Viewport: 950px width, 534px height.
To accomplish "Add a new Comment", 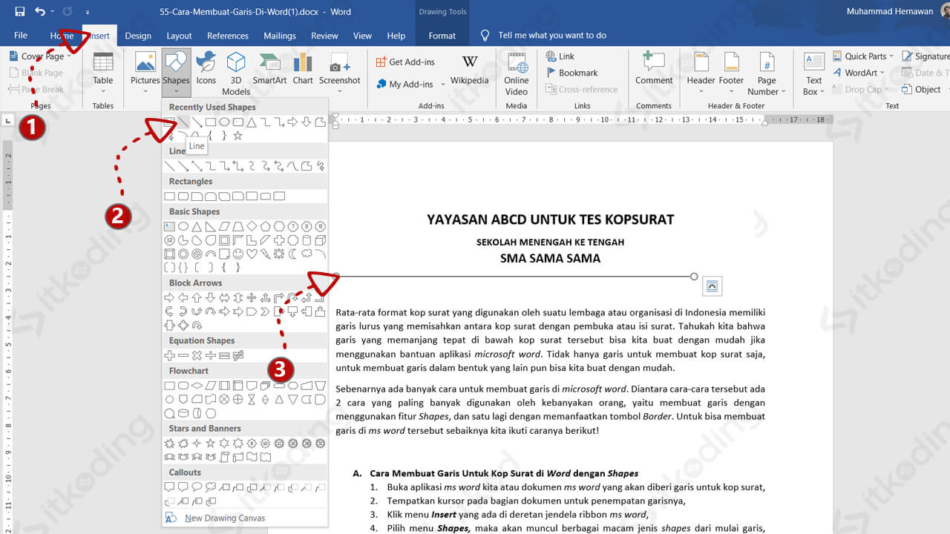I will (654, 68).
